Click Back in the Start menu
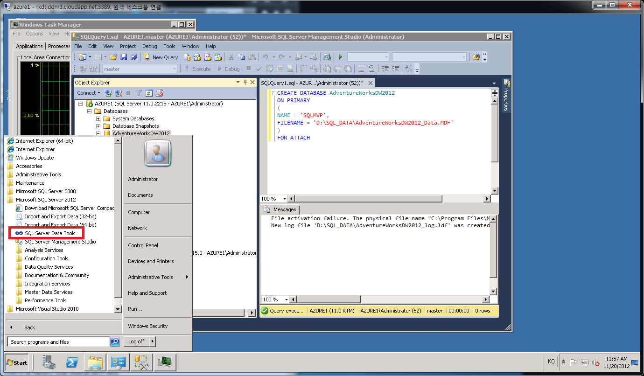This screenshot has width=644, height=376. tap(29, 327)
